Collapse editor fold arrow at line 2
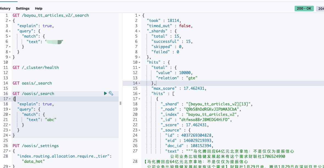 pos(10,21)
